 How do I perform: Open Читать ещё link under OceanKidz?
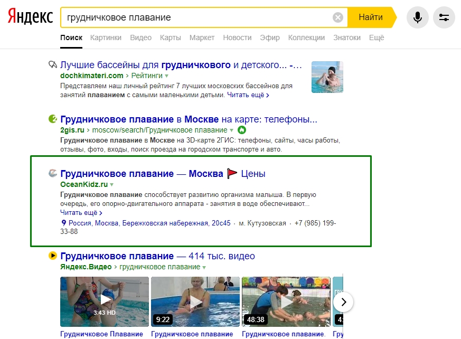click(x=81, y=213)
